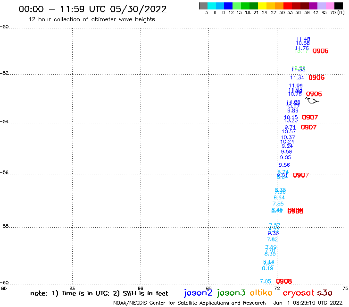The height and width of the screenshot is (307, 349).
Task: Select the red 'cryosat' legend label
Action: coord(298,293)
